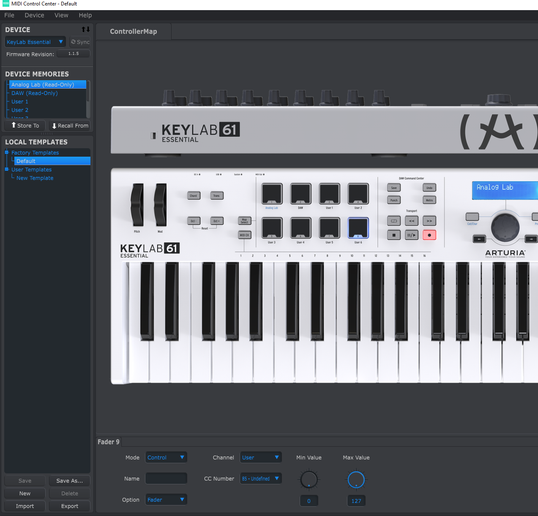Click the highlighted User 6 pad 8
The height and width of the screenshot is (516, 538).
358,228
